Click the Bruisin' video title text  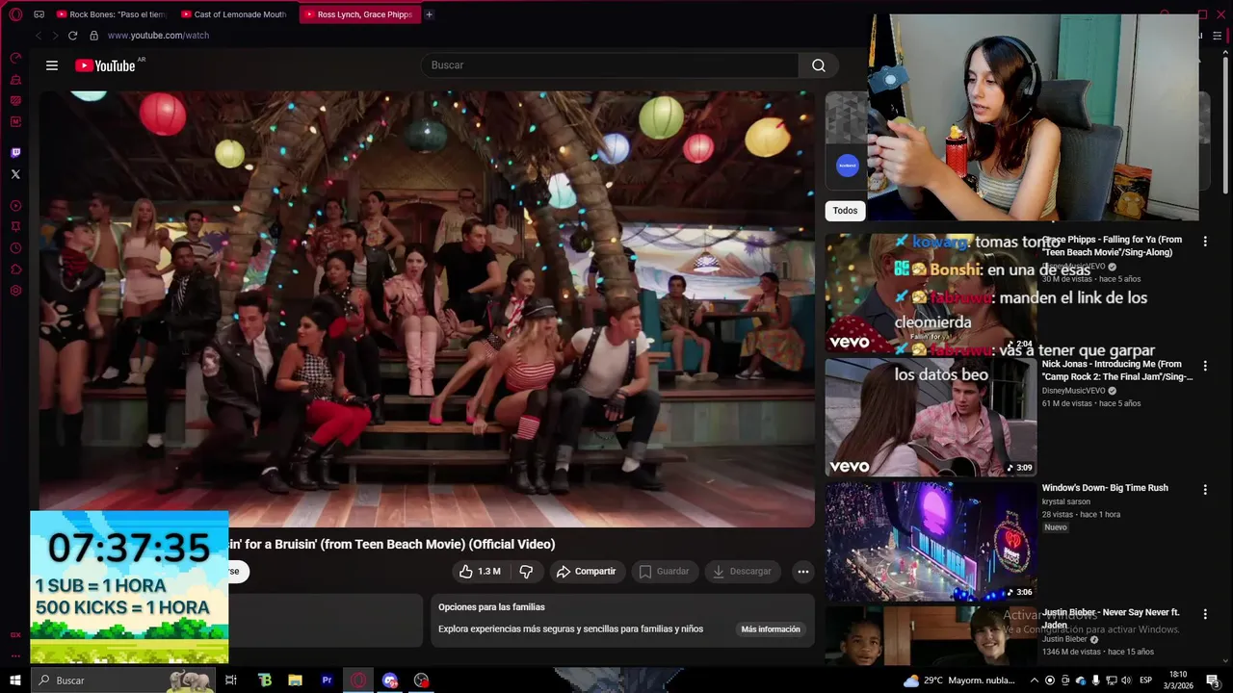tap(392, 544)
